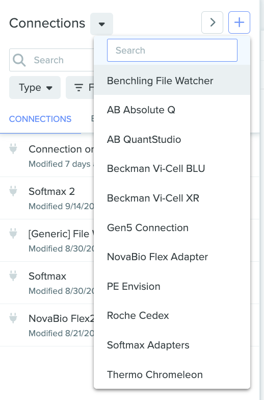Image resolution: width=264 pixels, height=400 pixels.
Task: Open the Type filter dropdown
Action: (35, 88)
